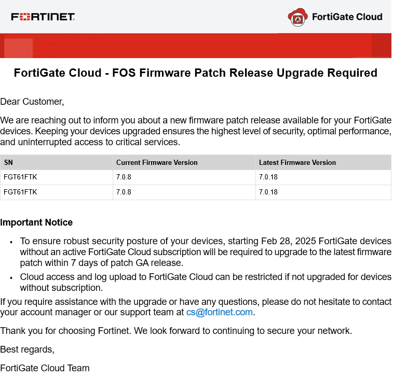Click the first FGT61FTK serial number cell
The height and width of the screenshot is (378, 393).
(57, 177)
